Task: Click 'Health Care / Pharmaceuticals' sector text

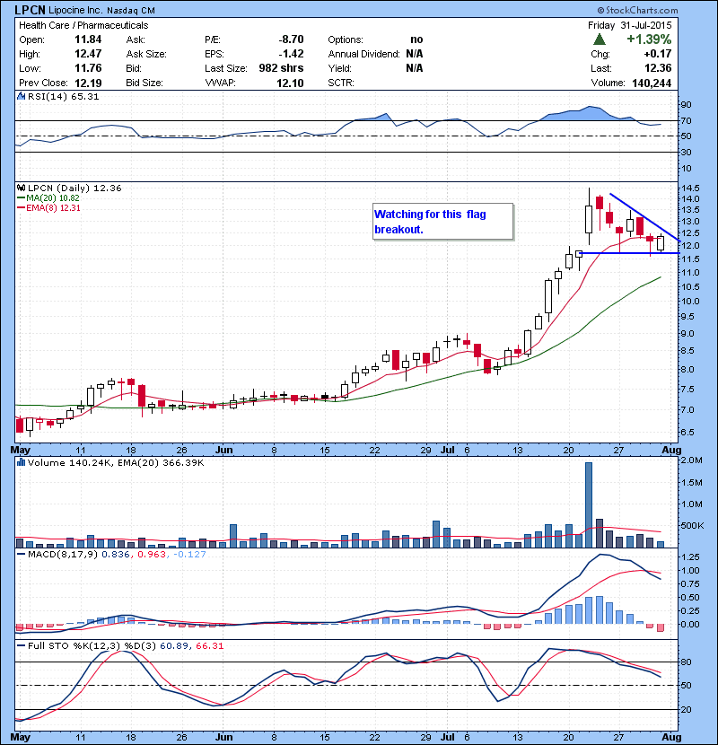Action: click(83, 25)
